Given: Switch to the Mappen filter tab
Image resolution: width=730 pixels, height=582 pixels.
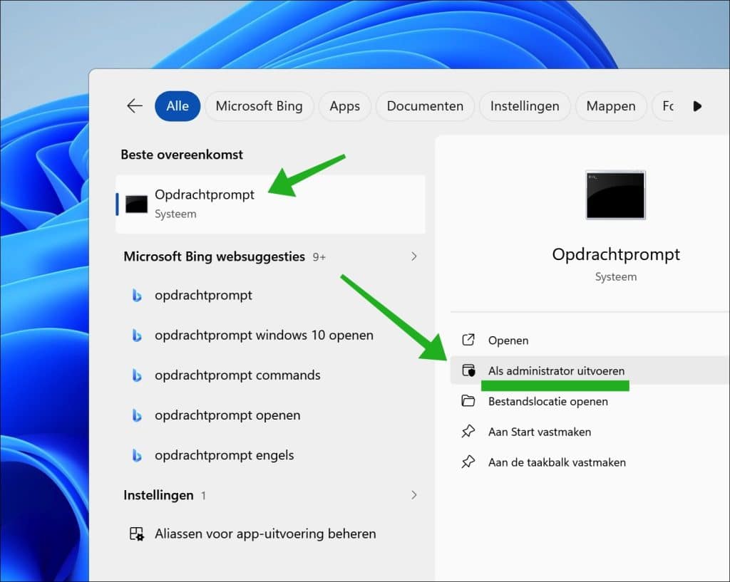Looking at the screenshot, I should point(611,106).
